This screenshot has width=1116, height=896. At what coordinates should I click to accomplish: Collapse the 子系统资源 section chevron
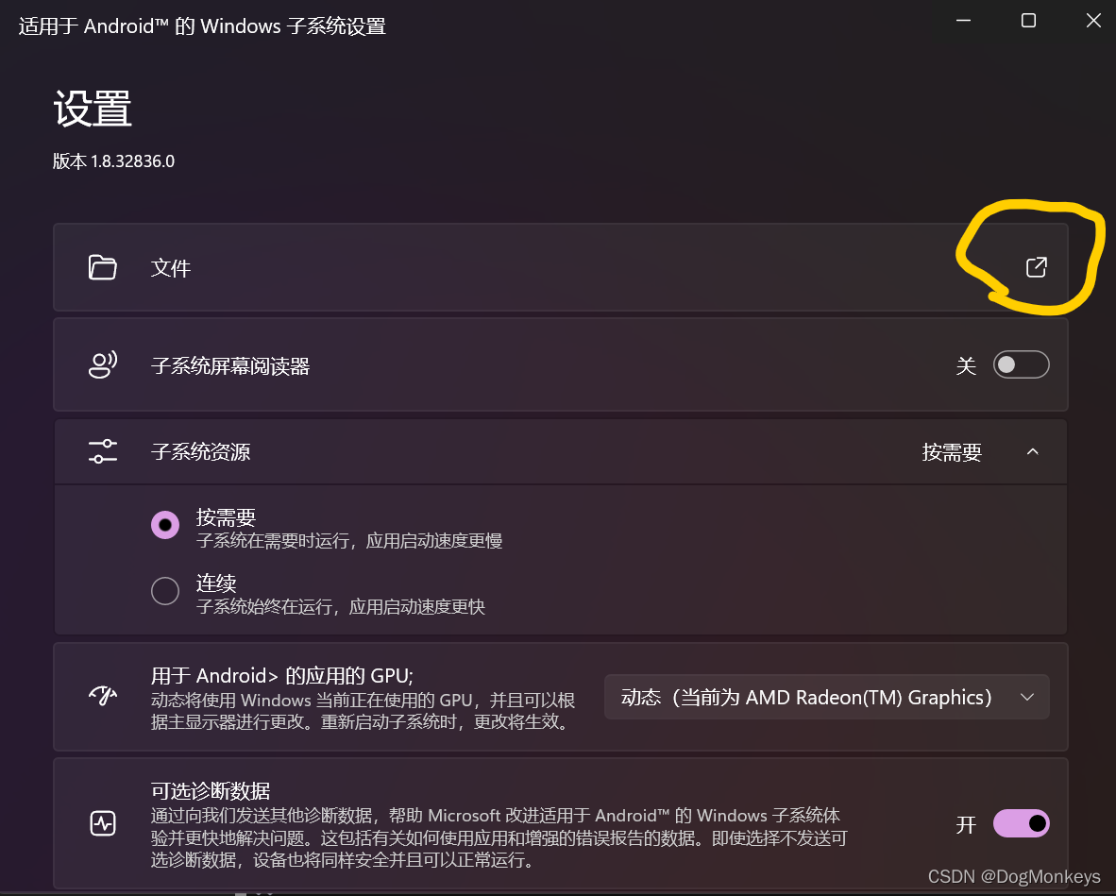click(1033, 452)
